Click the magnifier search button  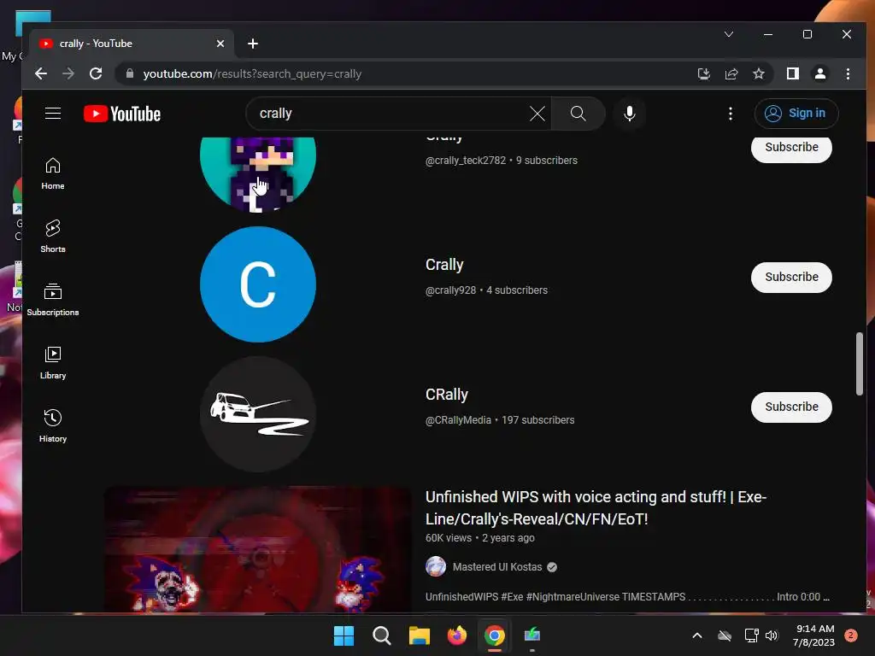578,114
